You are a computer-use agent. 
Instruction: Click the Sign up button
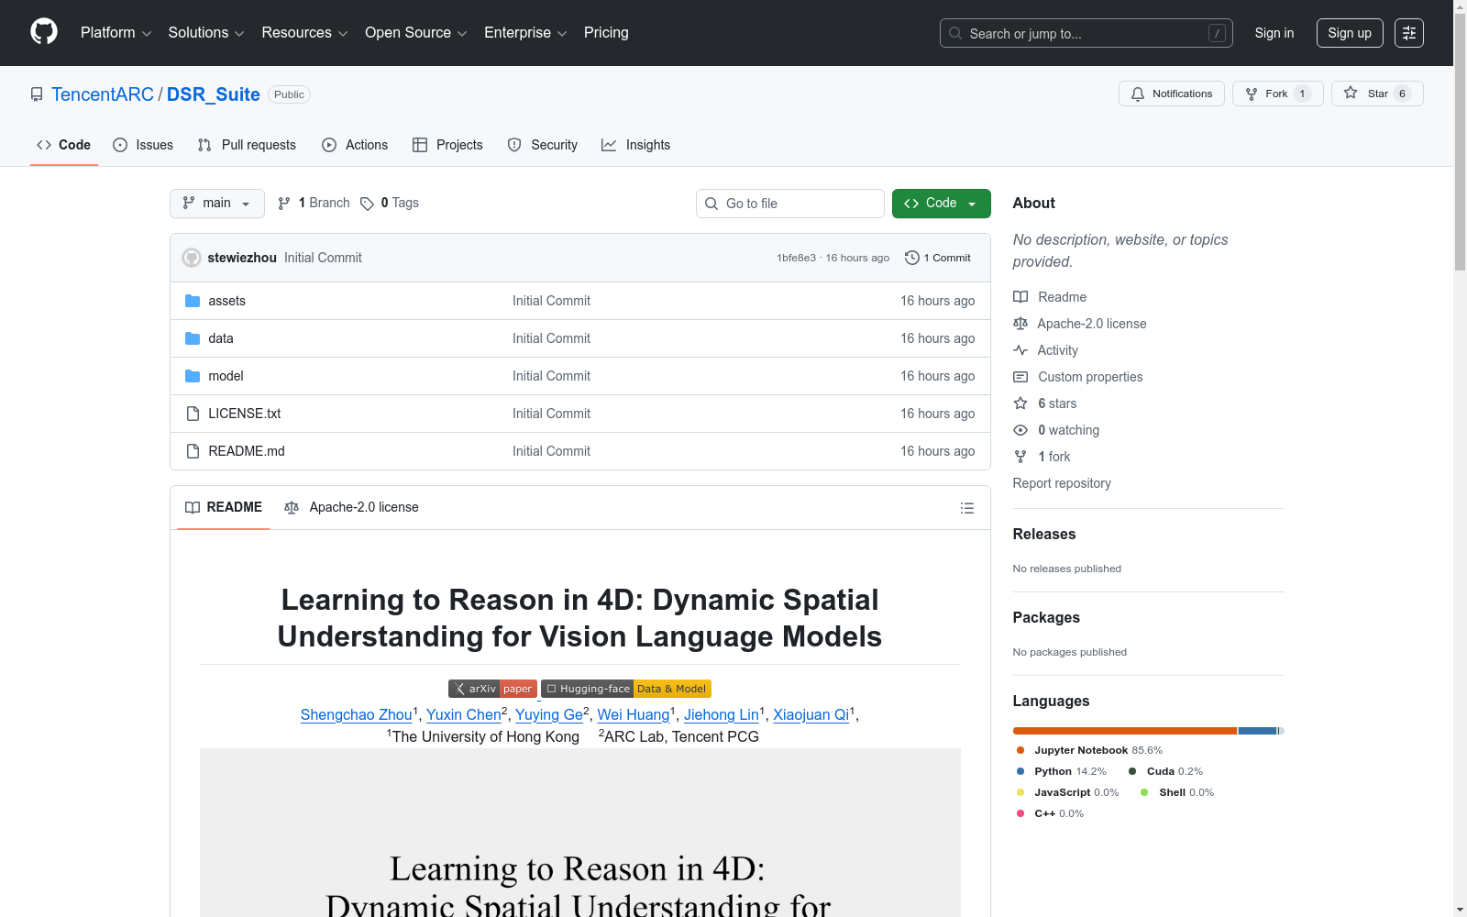click(x=1350, y=33)
